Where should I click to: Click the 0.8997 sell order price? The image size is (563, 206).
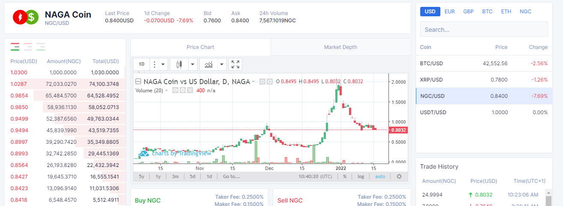pyautogui.click(x=19, y=142)
